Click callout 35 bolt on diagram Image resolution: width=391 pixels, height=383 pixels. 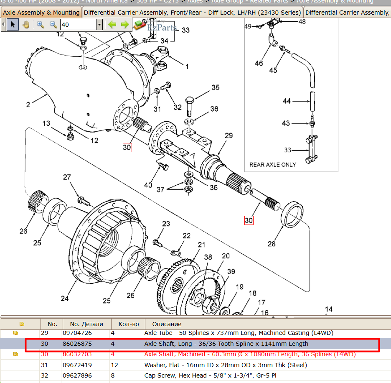click(216, 87)
